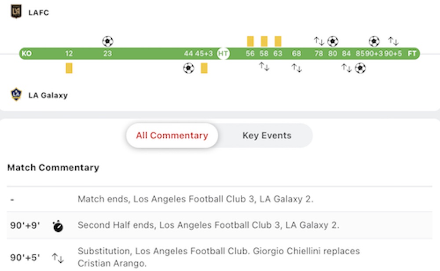Screen dimensions: 440x271
Task: Select the All Commentary tab
Action: (x=172, y=135)
